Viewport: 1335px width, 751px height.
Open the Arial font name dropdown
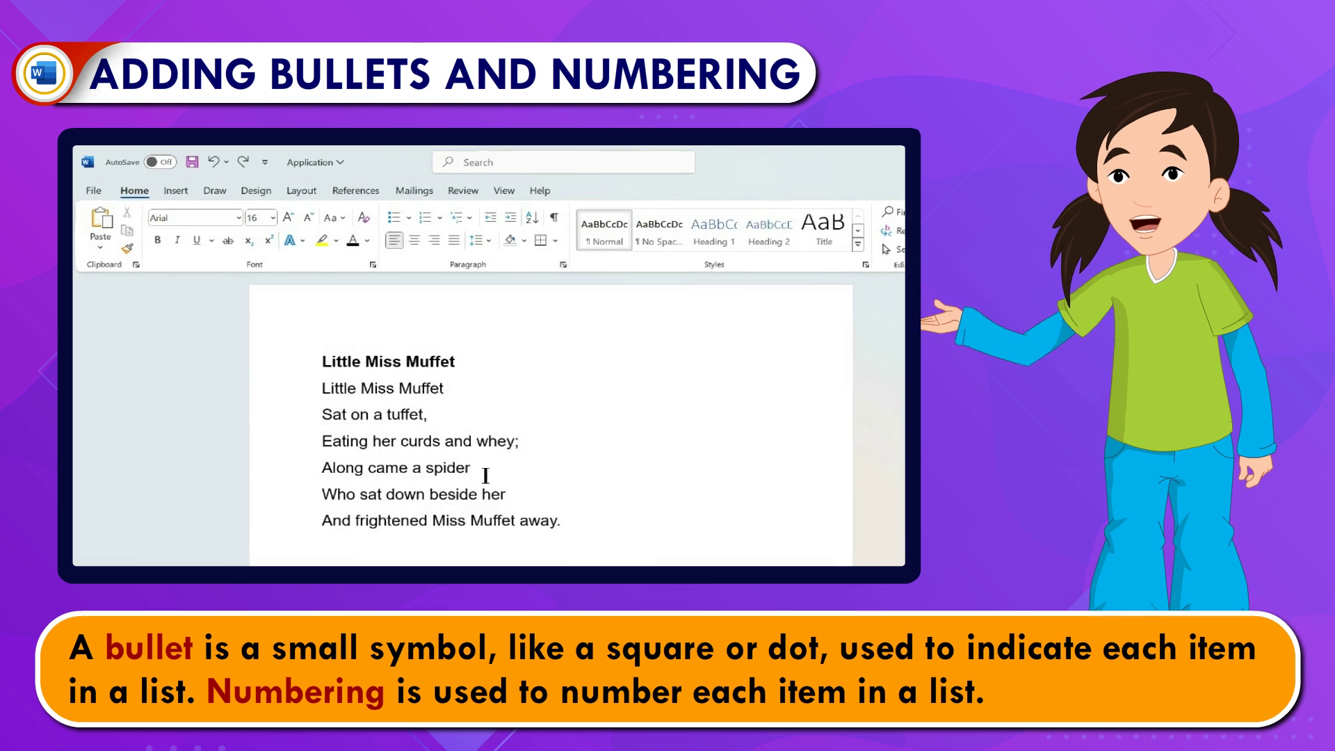point(238,218)
